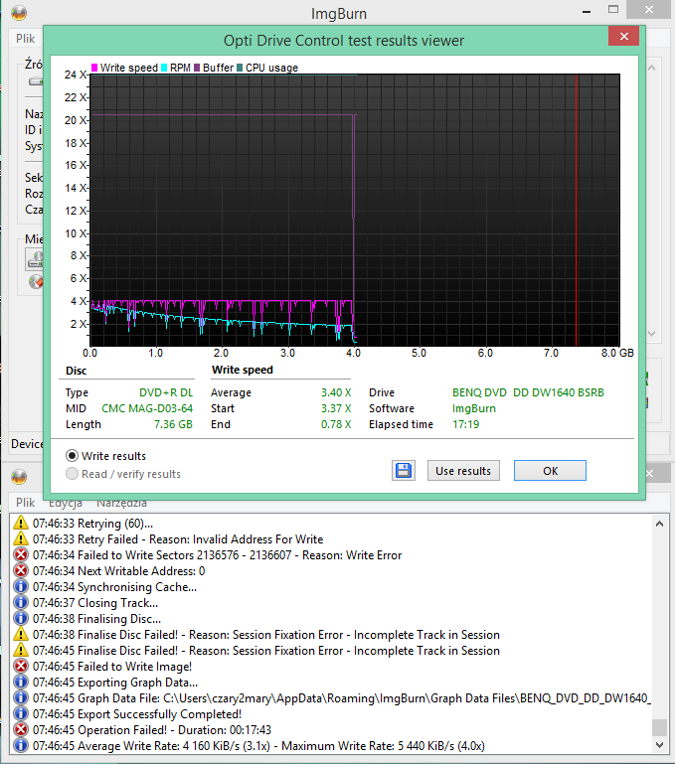Click info icon beside Export Successfully Completed
Screen dimensions: 675x764
pos(21,713)
